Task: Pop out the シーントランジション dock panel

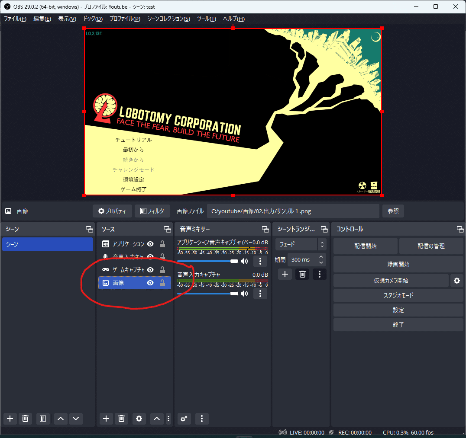Action: coord(324,229)
